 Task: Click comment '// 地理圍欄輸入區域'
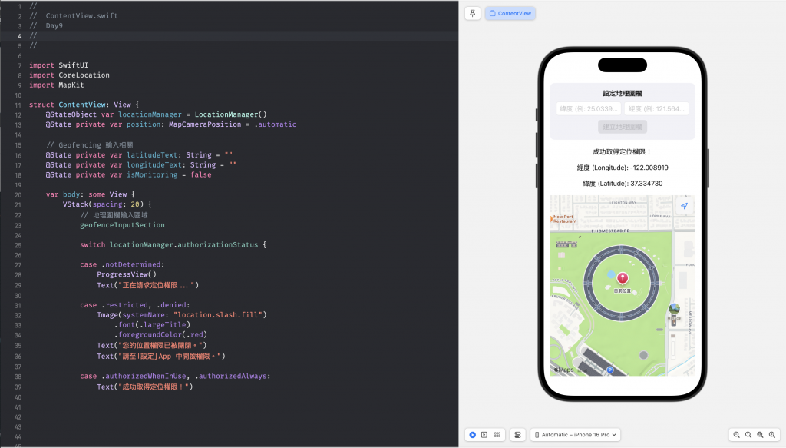pos(114,214)
